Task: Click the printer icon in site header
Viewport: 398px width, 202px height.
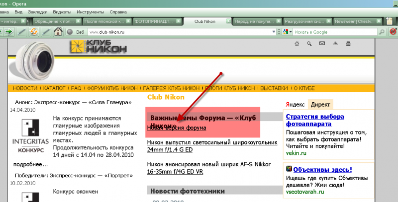Action: coord(348,44)
